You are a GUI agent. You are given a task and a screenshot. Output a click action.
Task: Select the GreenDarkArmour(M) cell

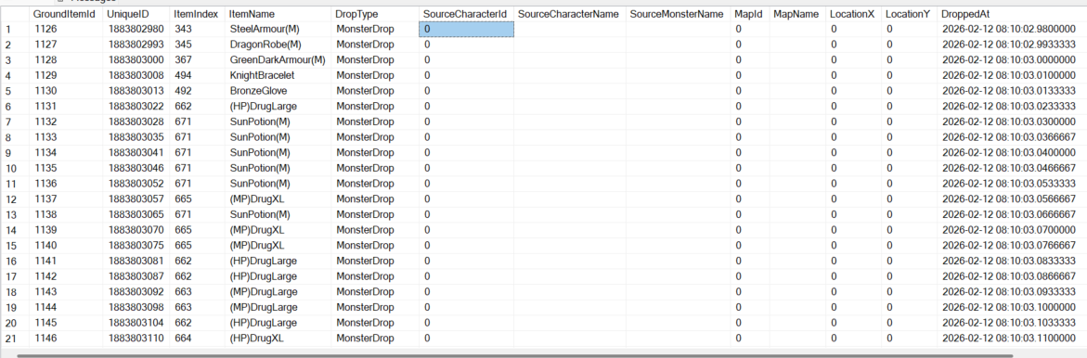[278, 60]
